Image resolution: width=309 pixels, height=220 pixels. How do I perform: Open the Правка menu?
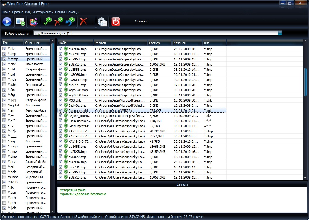(18, 12)
